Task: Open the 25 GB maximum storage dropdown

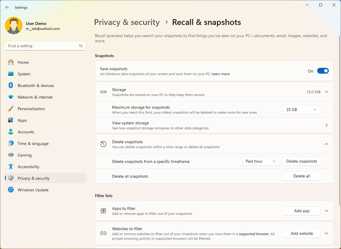Action: click(301, 110)
